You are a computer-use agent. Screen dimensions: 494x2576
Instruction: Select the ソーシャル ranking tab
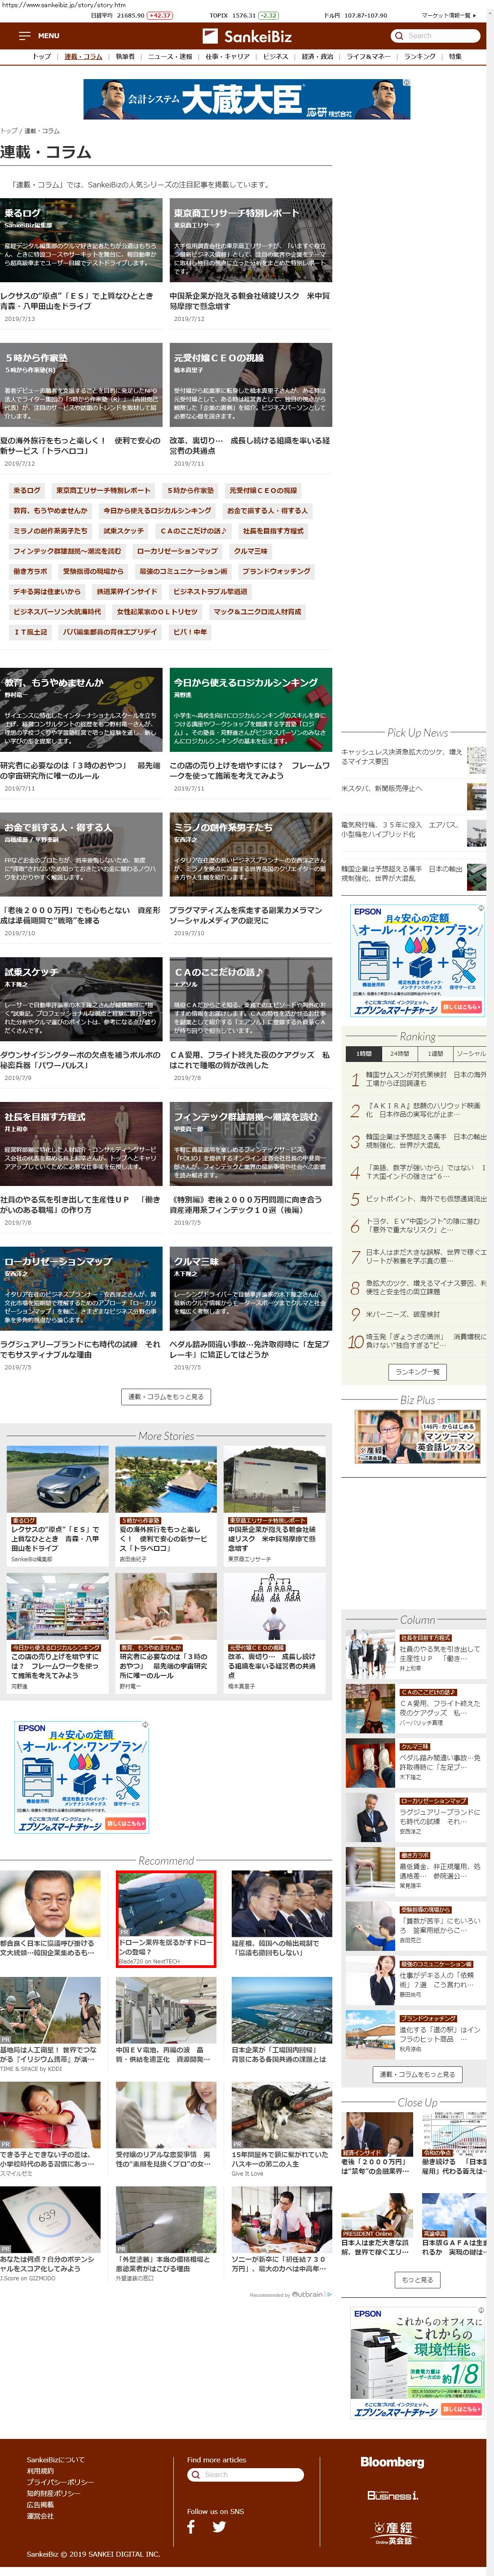[x=470, y=1053]
